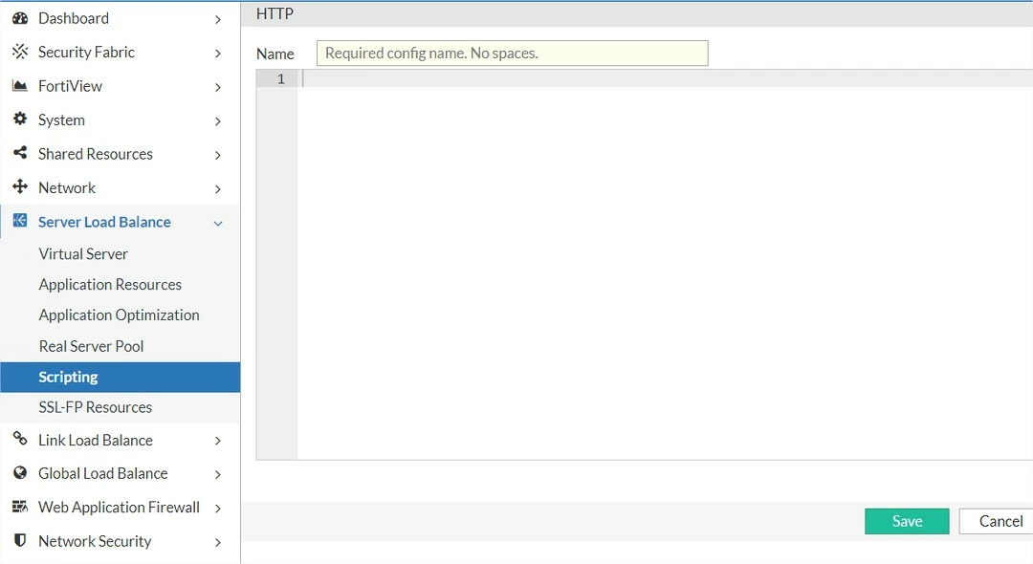Open the System menu item
Screen dimensions: 1033x564
61,120
